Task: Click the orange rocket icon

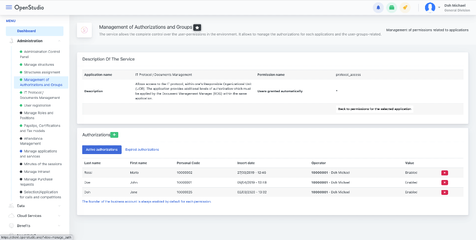Action: pyautogui.click(x=405, y=8)
